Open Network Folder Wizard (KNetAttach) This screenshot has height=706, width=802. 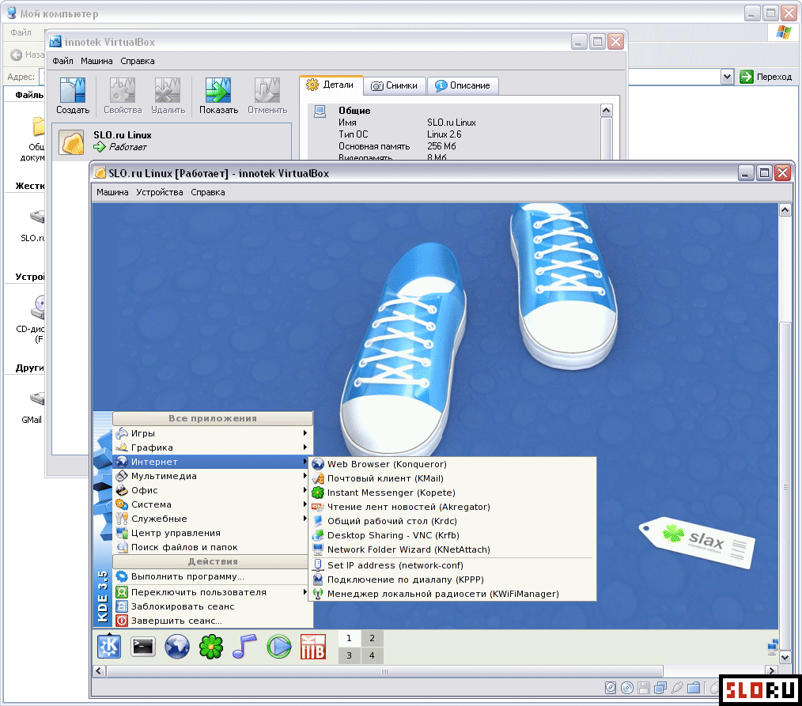452,549
